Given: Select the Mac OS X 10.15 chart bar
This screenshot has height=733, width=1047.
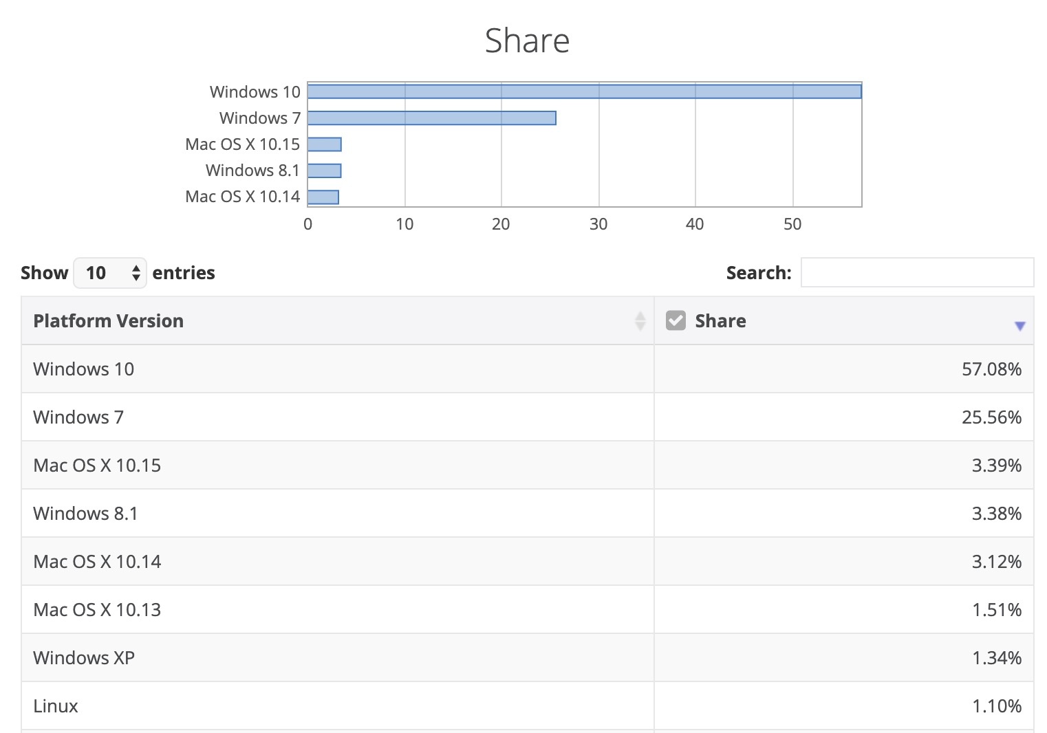Looking at the screenshot, I should coord(324,144).
